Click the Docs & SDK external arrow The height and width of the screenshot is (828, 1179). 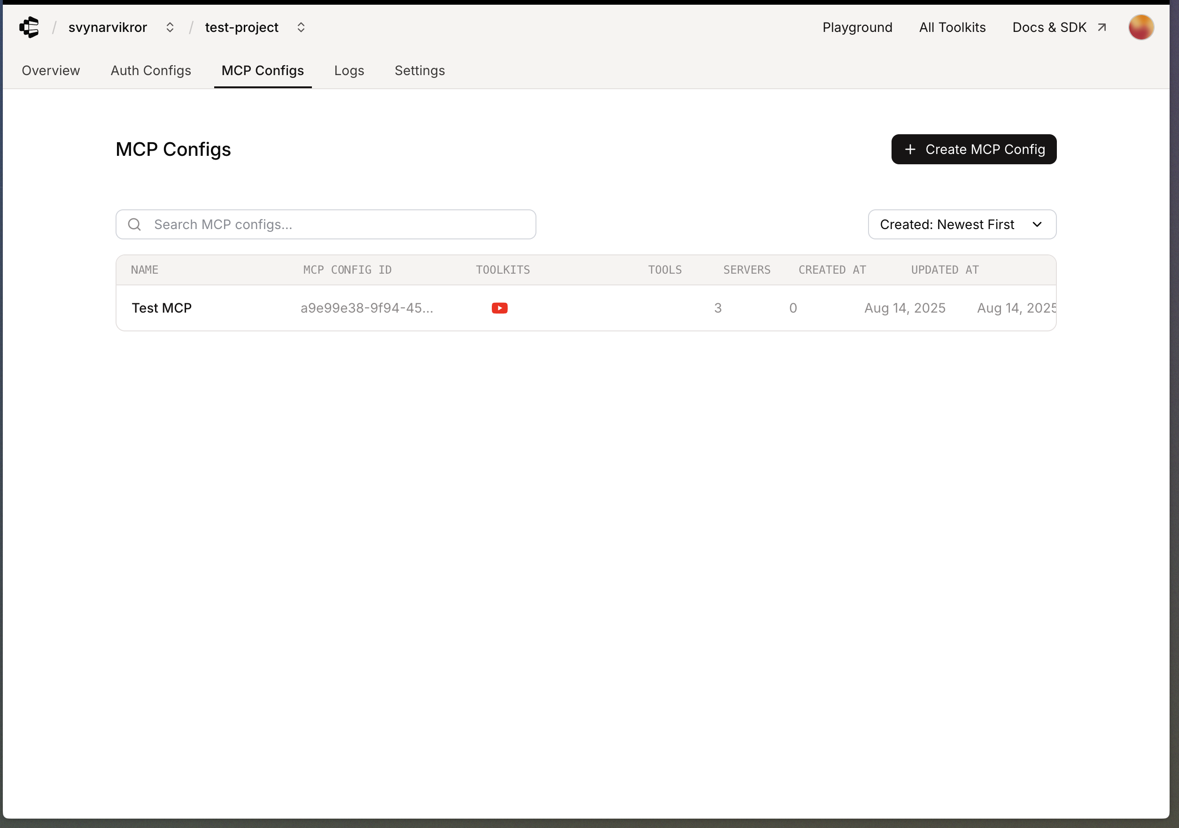[1101, 27]
